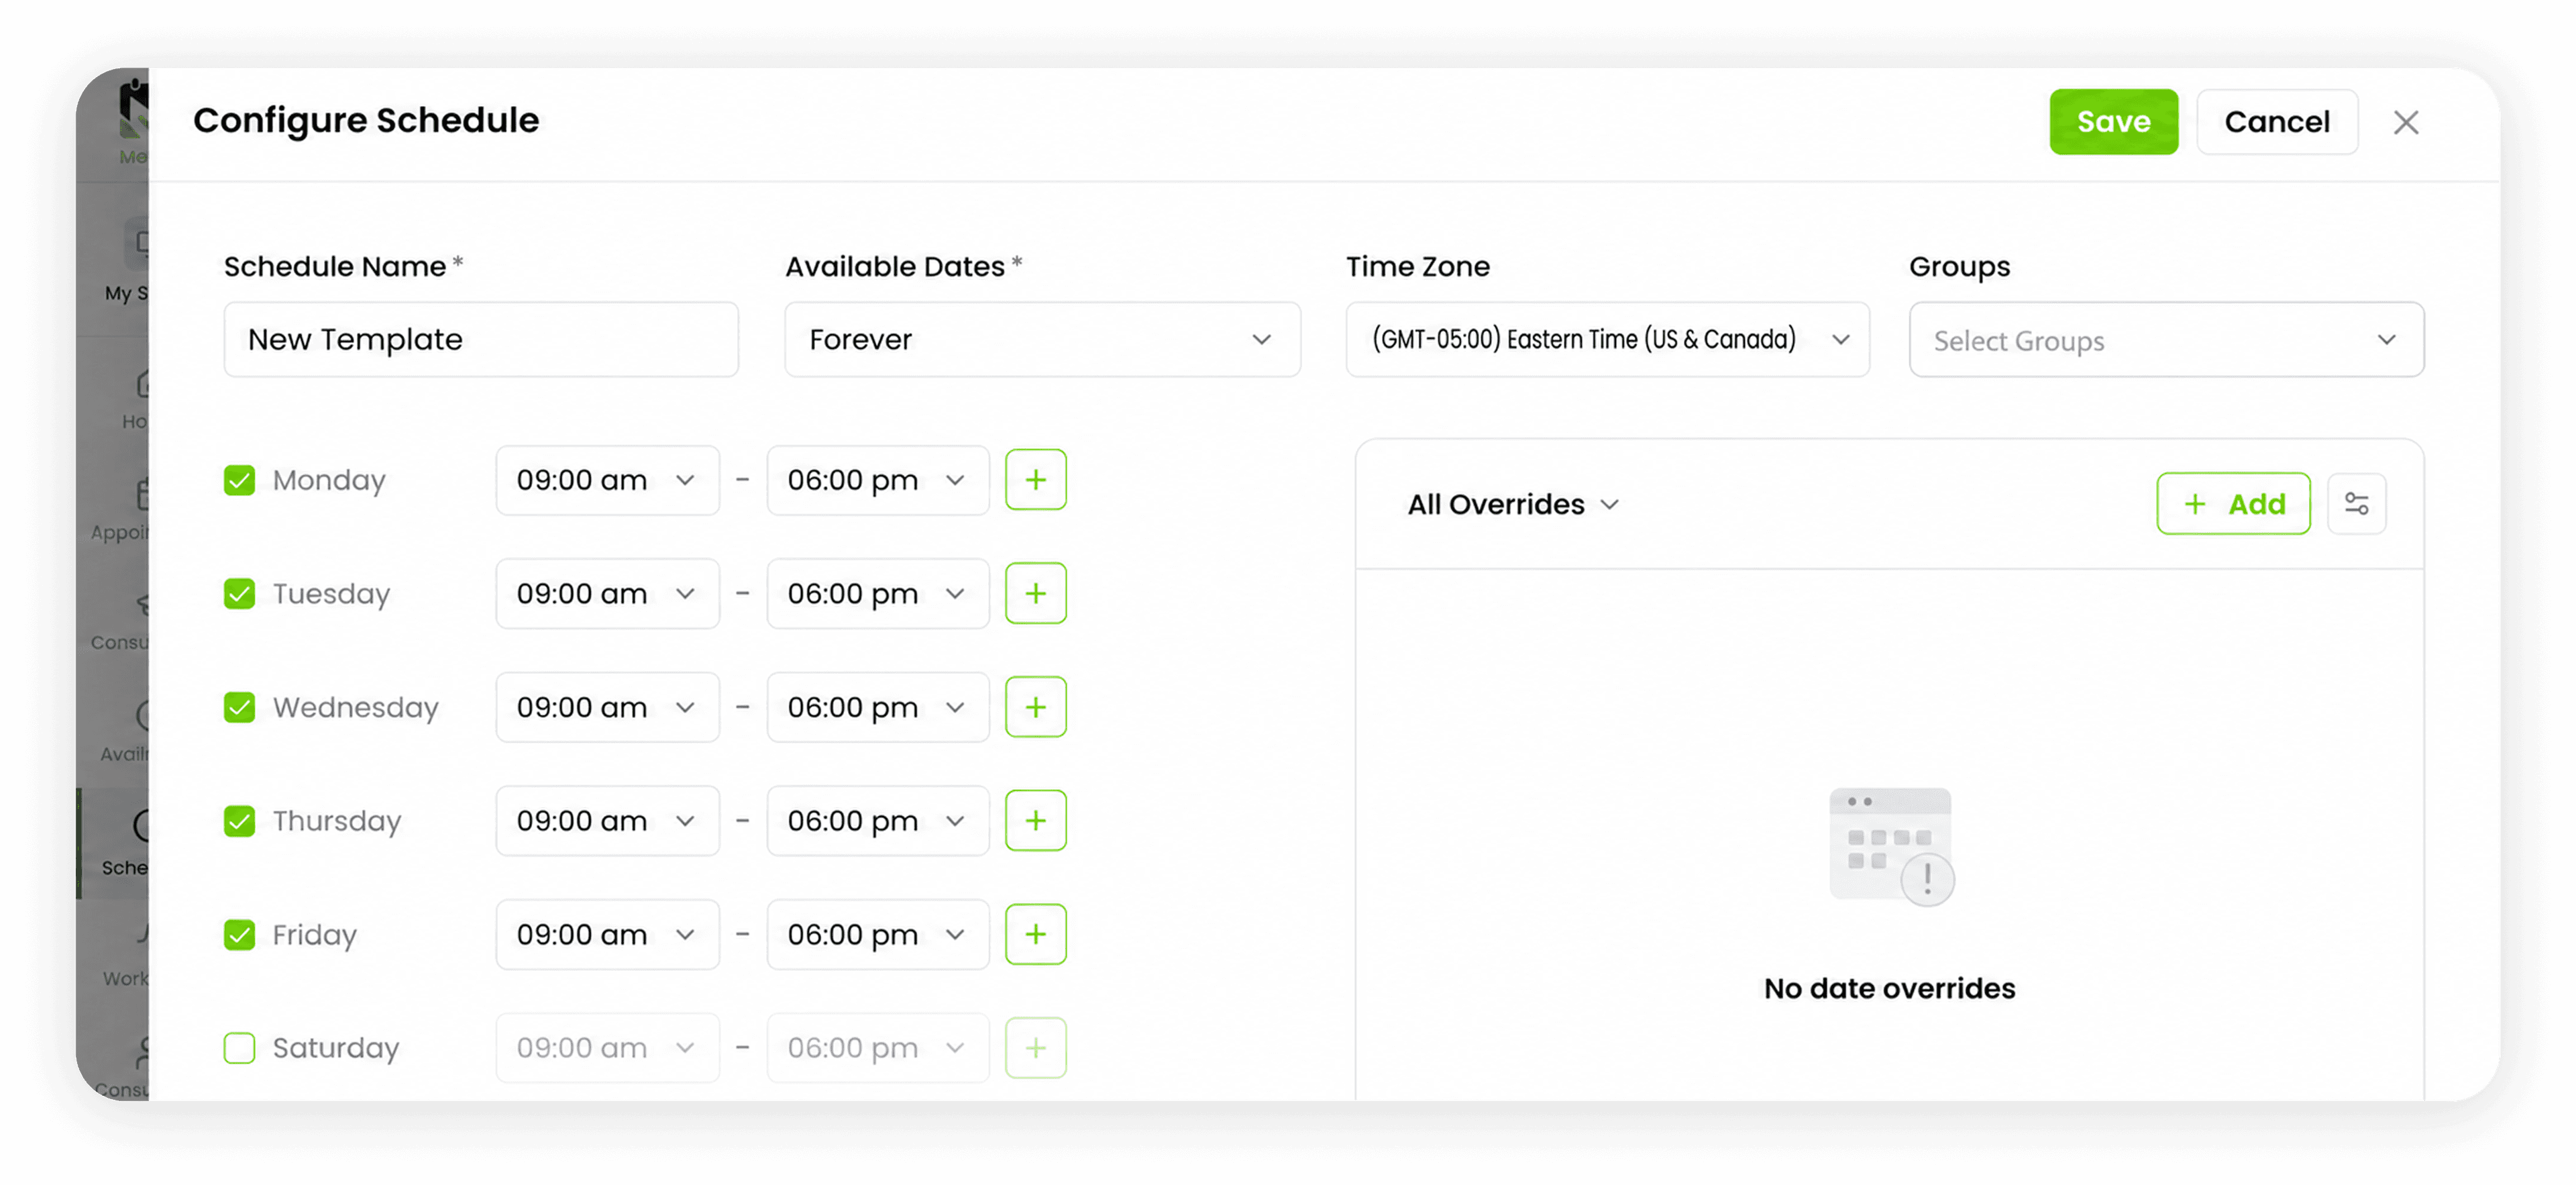Open the Available Dates dropdown
The image size is (2576, 1185).
[1042, 340]
